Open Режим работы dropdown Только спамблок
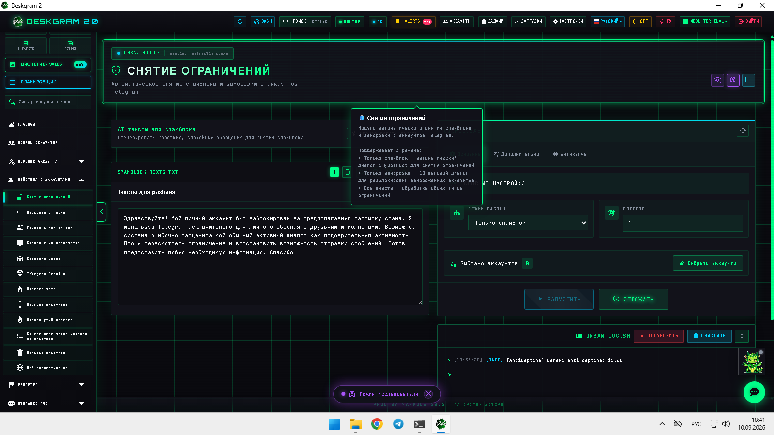The image size is (774, 435). pos(528,223)
